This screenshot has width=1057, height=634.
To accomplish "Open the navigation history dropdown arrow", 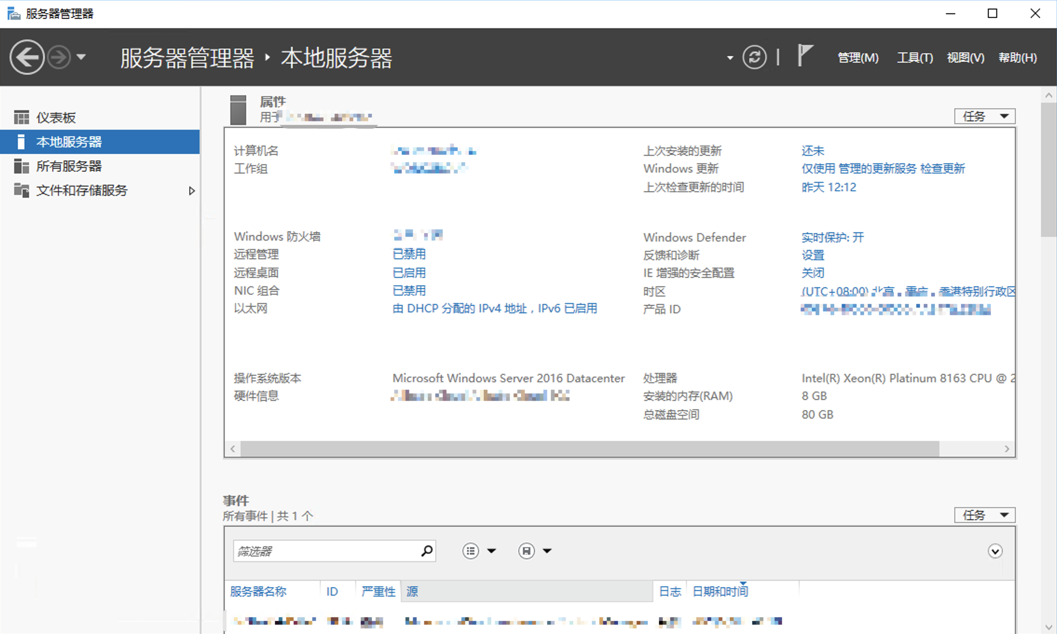I will point(81,57).
